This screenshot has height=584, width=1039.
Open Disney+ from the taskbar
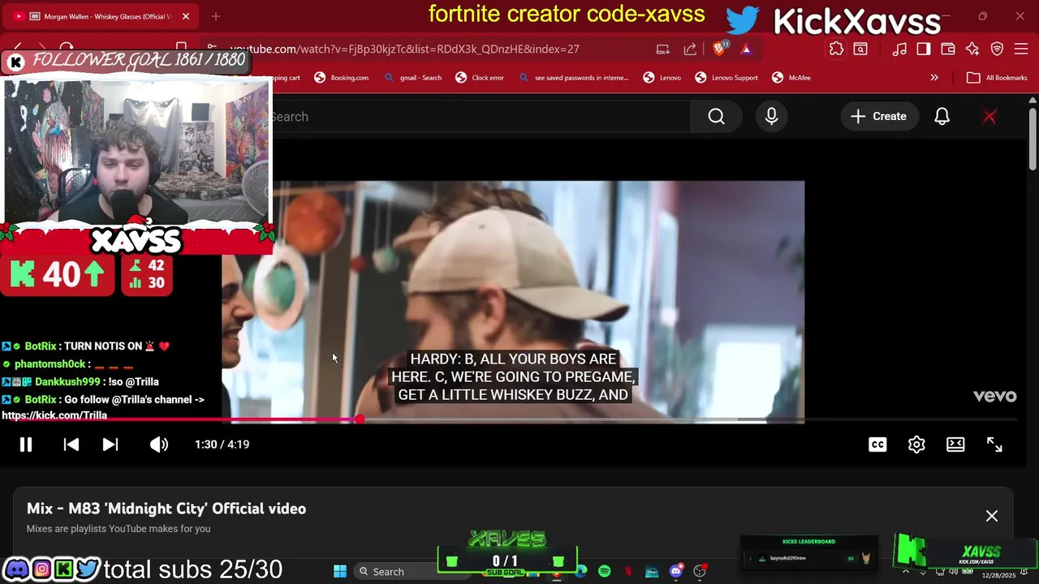tap(652, 571)
